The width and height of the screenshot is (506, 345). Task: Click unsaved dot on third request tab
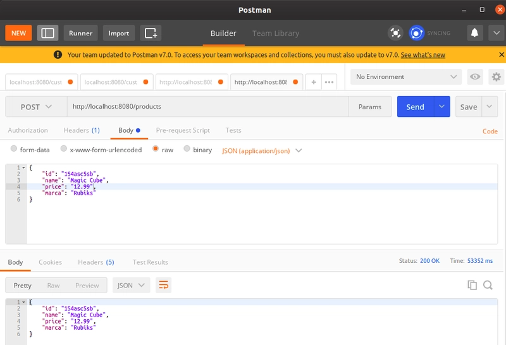221,82
